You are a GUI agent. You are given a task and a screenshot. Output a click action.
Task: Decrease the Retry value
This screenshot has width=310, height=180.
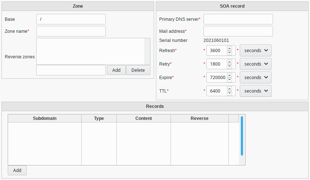pyautogui.click(x=229, y=66)
